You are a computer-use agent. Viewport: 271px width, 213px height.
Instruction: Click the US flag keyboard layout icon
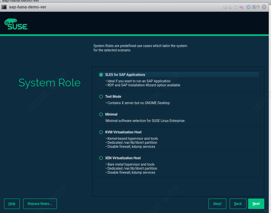point(241,7)
